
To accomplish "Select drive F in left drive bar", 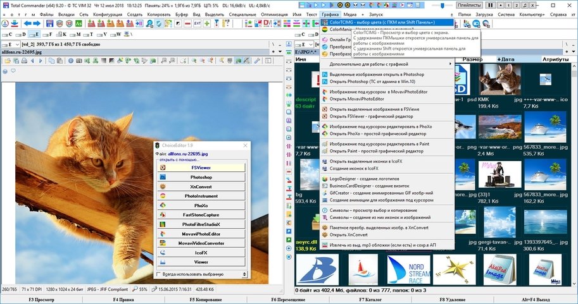I will 47,34.
